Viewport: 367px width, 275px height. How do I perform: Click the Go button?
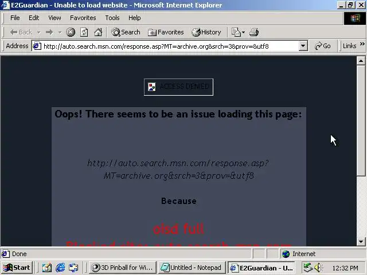point(322,46)
